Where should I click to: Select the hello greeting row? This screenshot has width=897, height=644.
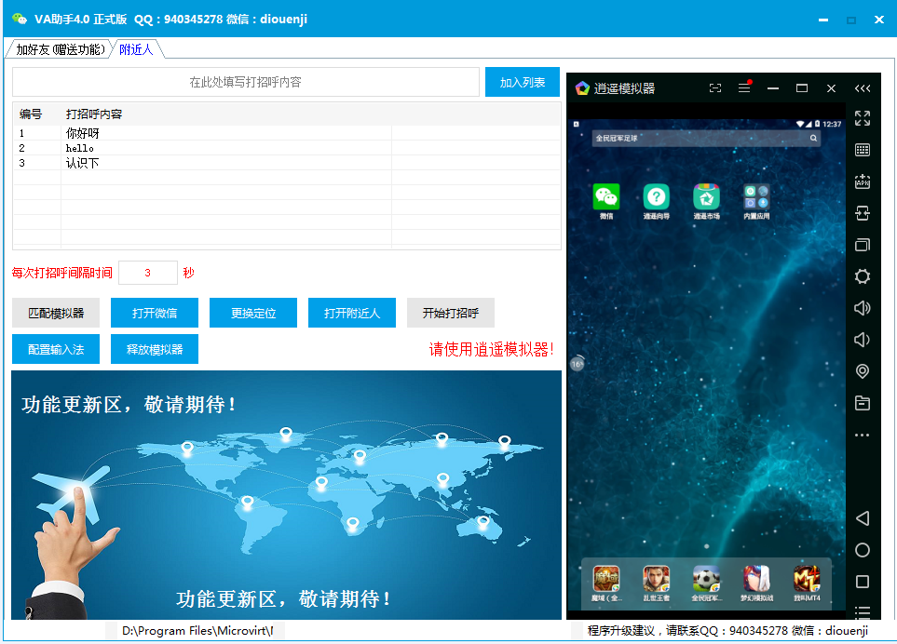click(x=287, y=148)
